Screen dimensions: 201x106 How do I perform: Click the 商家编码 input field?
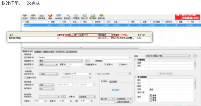[117, 61]
